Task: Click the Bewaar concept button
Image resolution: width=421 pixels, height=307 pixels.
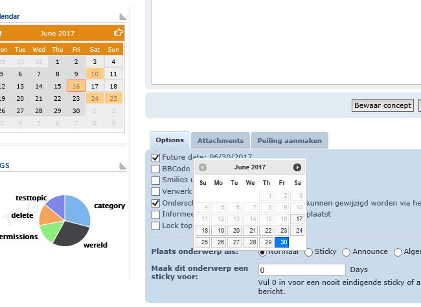Action: (x=383, y=105)
